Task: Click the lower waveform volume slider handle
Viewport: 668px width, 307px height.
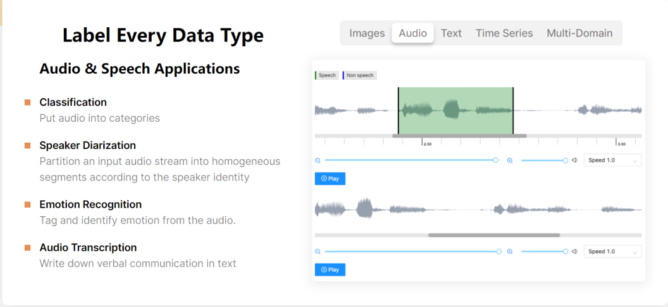Action: 565,251
